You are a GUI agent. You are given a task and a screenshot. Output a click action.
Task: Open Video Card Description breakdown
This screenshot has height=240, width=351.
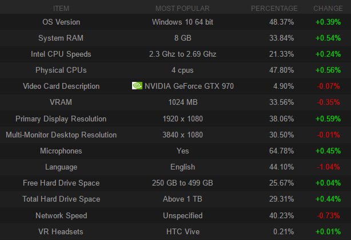pyautogui.click(x=61, y=86)
